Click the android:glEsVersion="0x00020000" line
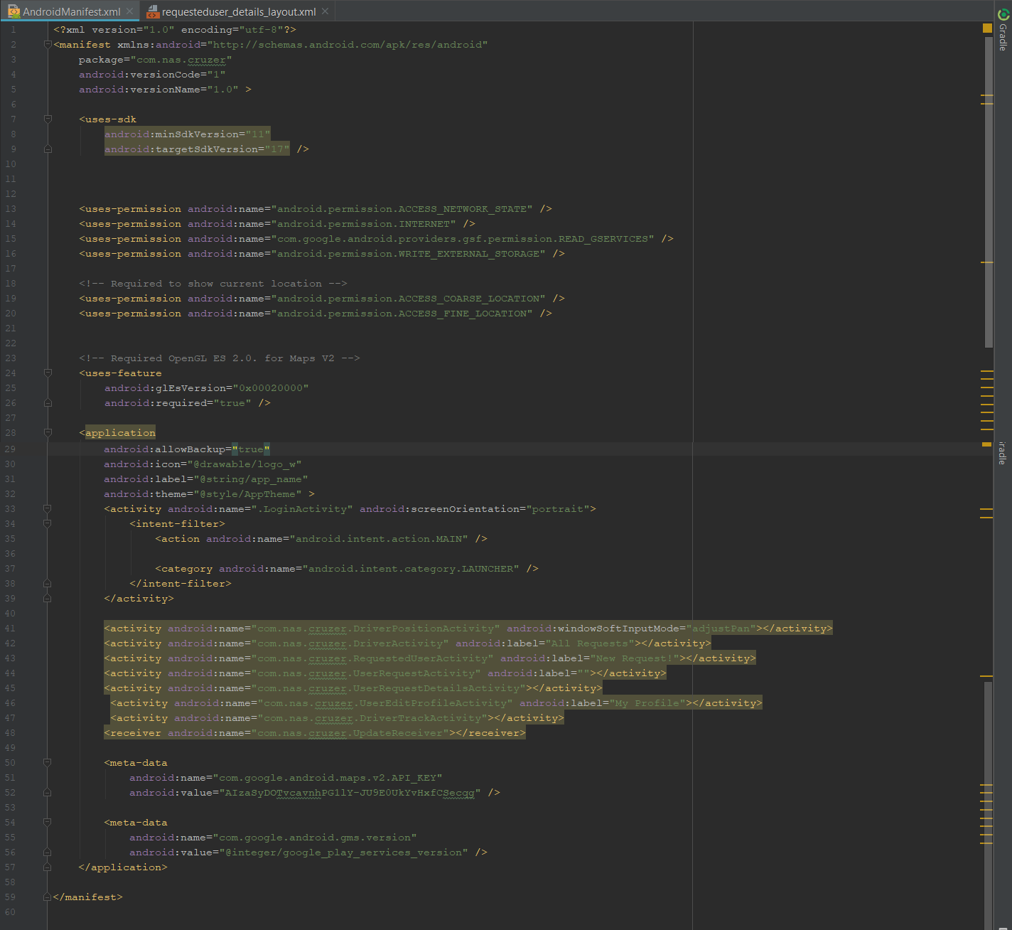The height and width of the screenshot is (930, 1012). [x=207, y=387]
